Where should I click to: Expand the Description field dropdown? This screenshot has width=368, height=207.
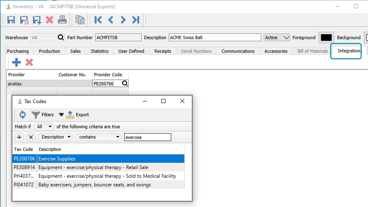(x=55, y=137)
